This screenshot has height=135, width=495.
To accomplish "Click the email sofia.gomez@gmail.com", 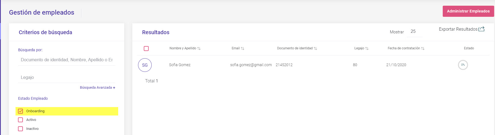I will tap(251, 65).
